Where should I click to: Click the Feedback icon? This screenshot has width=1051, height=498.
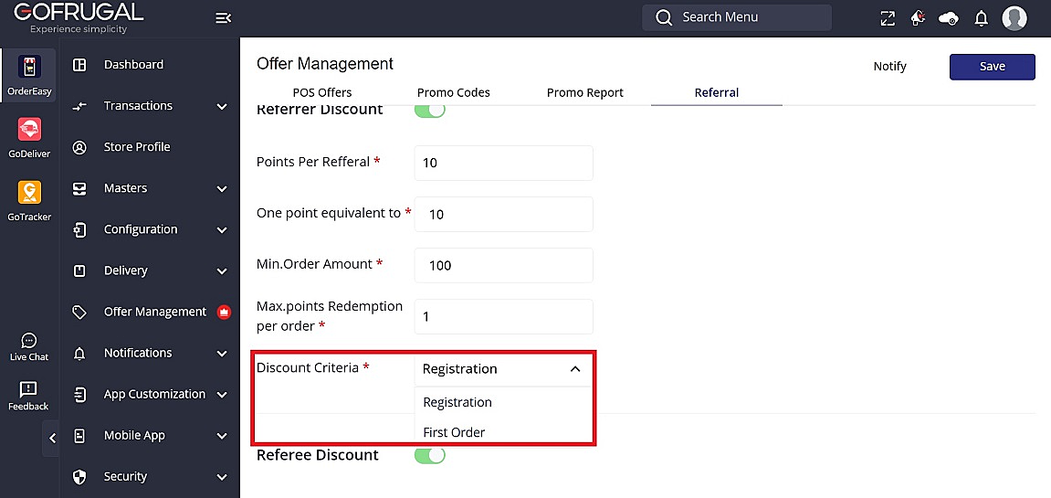28,397
